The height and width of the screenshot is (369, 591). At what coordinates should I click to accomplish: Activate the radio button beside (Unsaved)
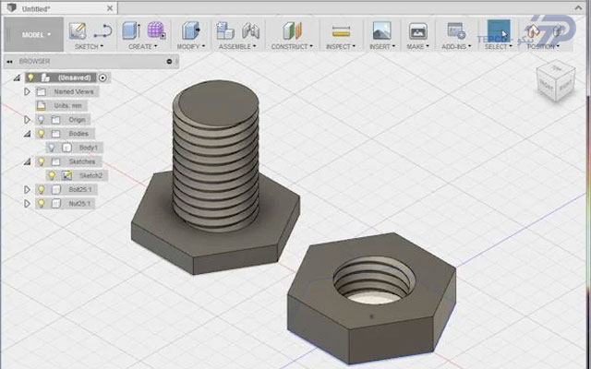click(103, 77)
